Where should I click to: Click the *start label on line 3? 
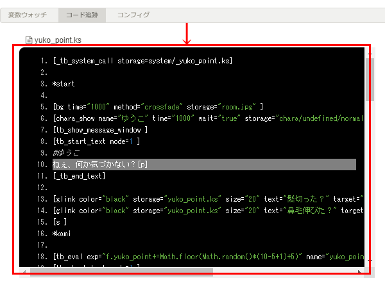[x=64, y=84]
